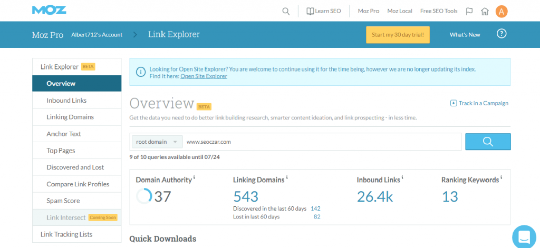This screenshot has width=540, height=248.
Task: Open Linking Domains sidebar item
Action: [77, 117]
